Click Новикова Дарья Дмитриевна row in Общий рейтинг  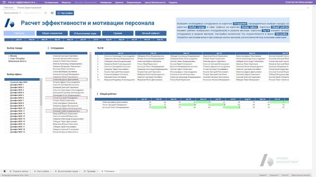point(192,102)
